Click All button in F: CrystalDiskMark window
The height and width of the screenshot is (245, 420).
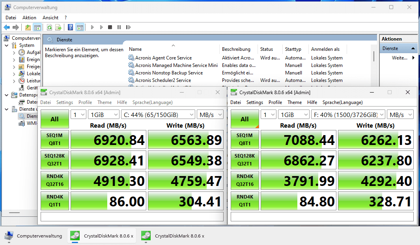coord(245,119)
